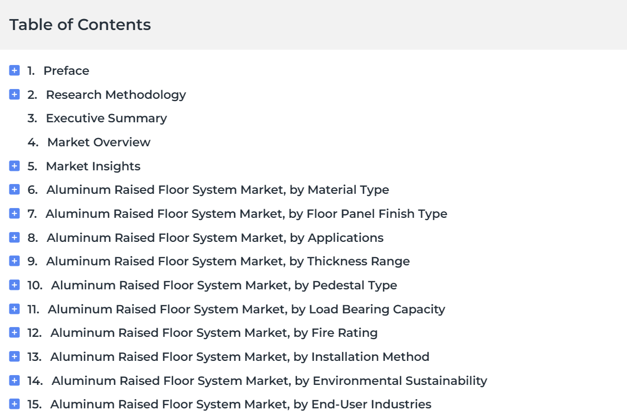
Task: Click the plus icon beside Environmental Sustainability
Action: point(14,381)
